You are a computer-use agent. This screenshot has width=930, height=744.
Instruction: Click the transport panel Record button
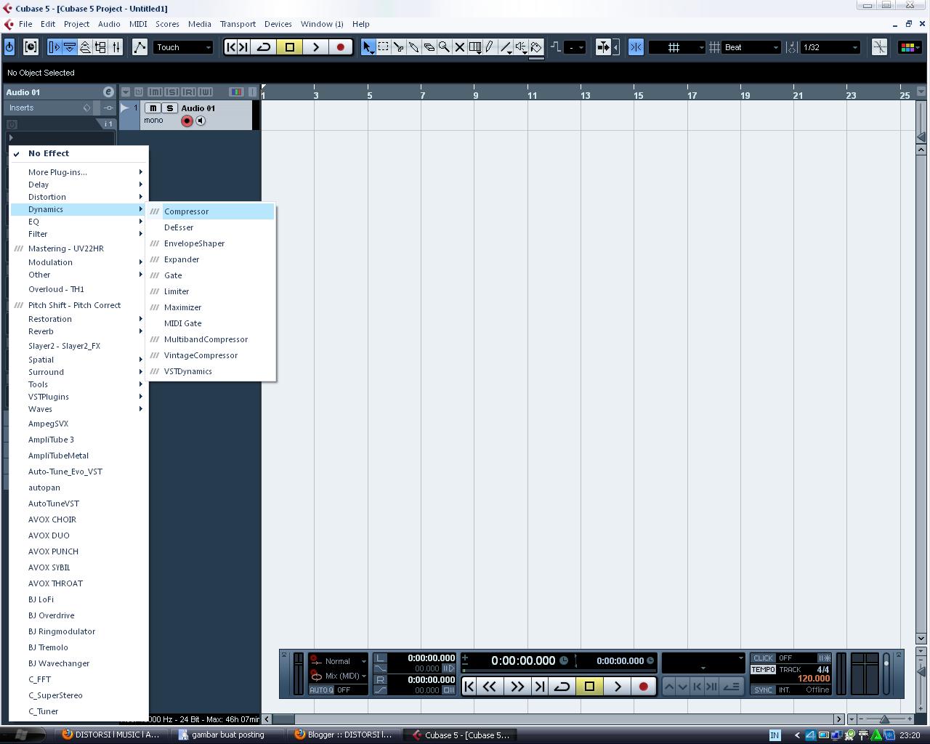(643, 686)
